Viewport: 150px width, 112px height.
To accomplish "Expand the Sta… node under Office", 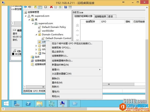I will (x=36, y=53).
